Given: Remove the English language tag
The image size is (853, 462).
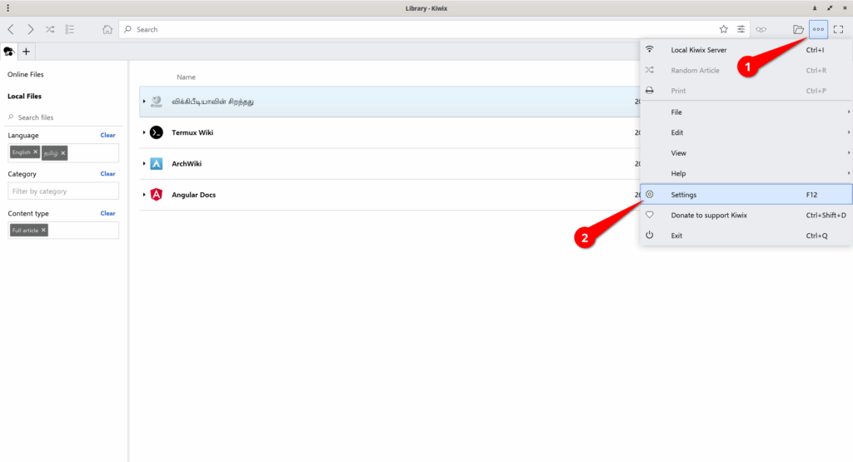Looking at the screenshot, I should point(35,152).
